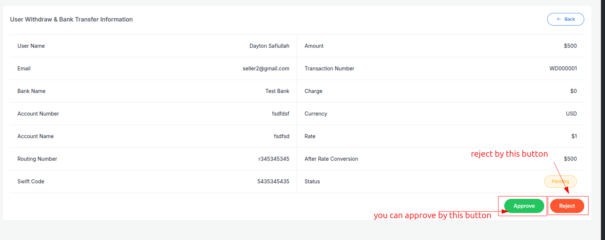Click the After Rate Conversion label
This screenshot has height=240, width=605.
point(331,159)
